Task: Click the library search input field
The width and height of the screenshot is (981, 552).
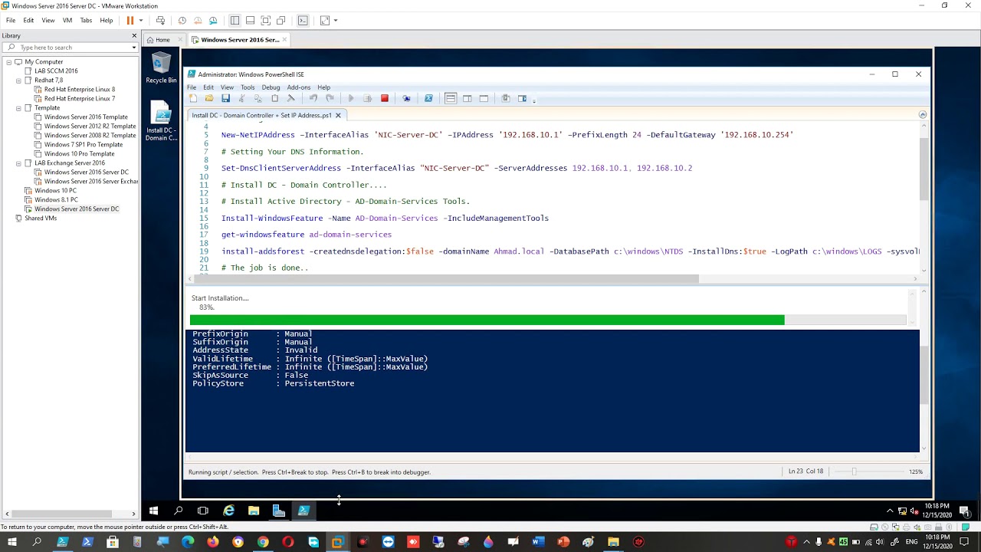Action: [x=69, y=48]
